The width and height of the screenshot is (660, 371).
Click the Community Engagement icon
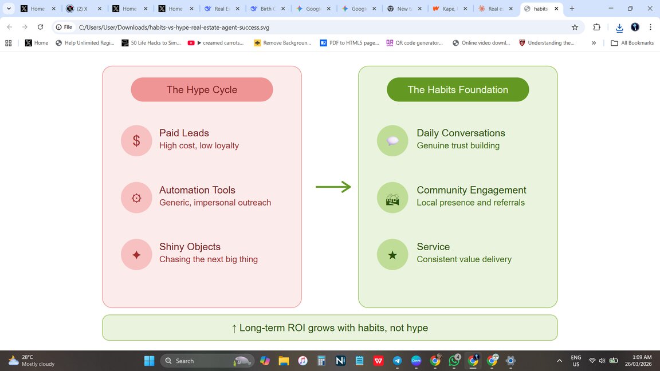392,198
